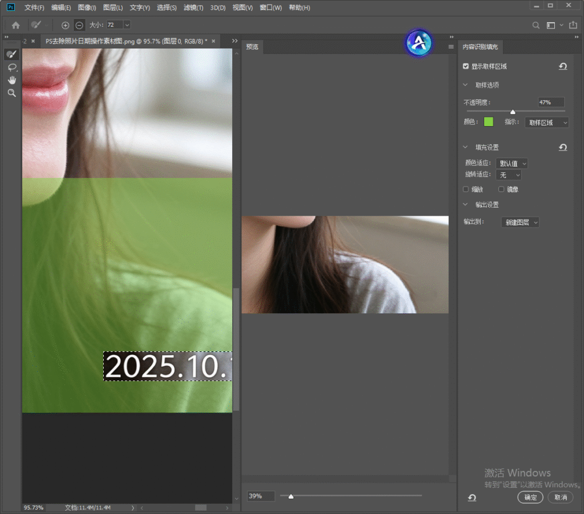Image resolution: width=584 pixels, height=514 pixels.
Task: Open 颜色适应 默认值 dropdown
Action: click(512, 163)
